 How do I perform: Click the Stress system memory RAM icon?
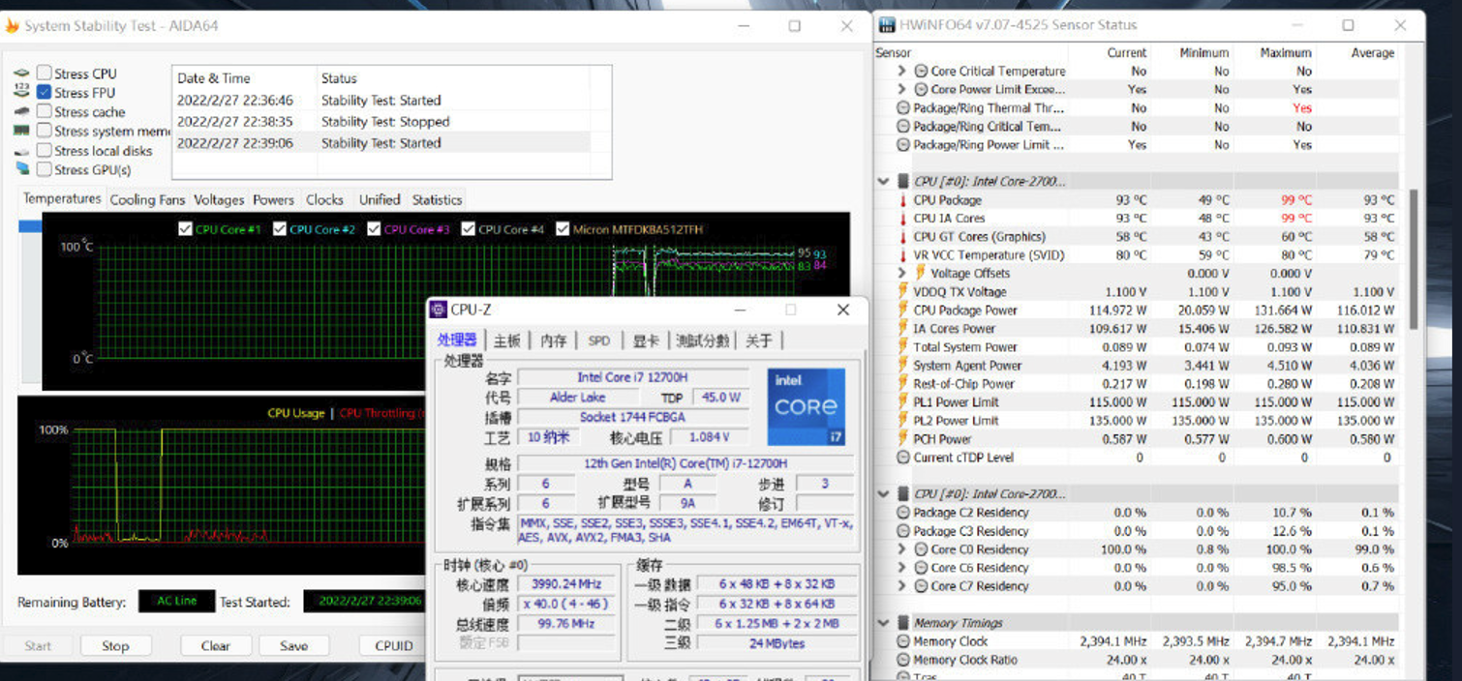pos(21,131)
